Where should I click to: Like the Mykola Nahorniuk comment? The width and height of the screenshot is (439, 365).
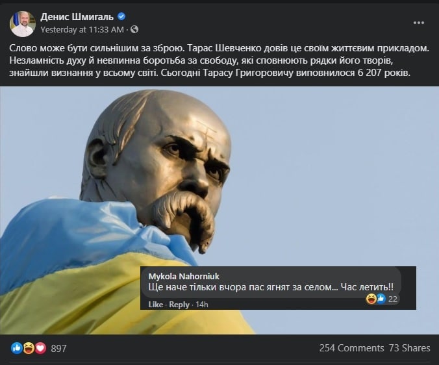coord(156,304)
